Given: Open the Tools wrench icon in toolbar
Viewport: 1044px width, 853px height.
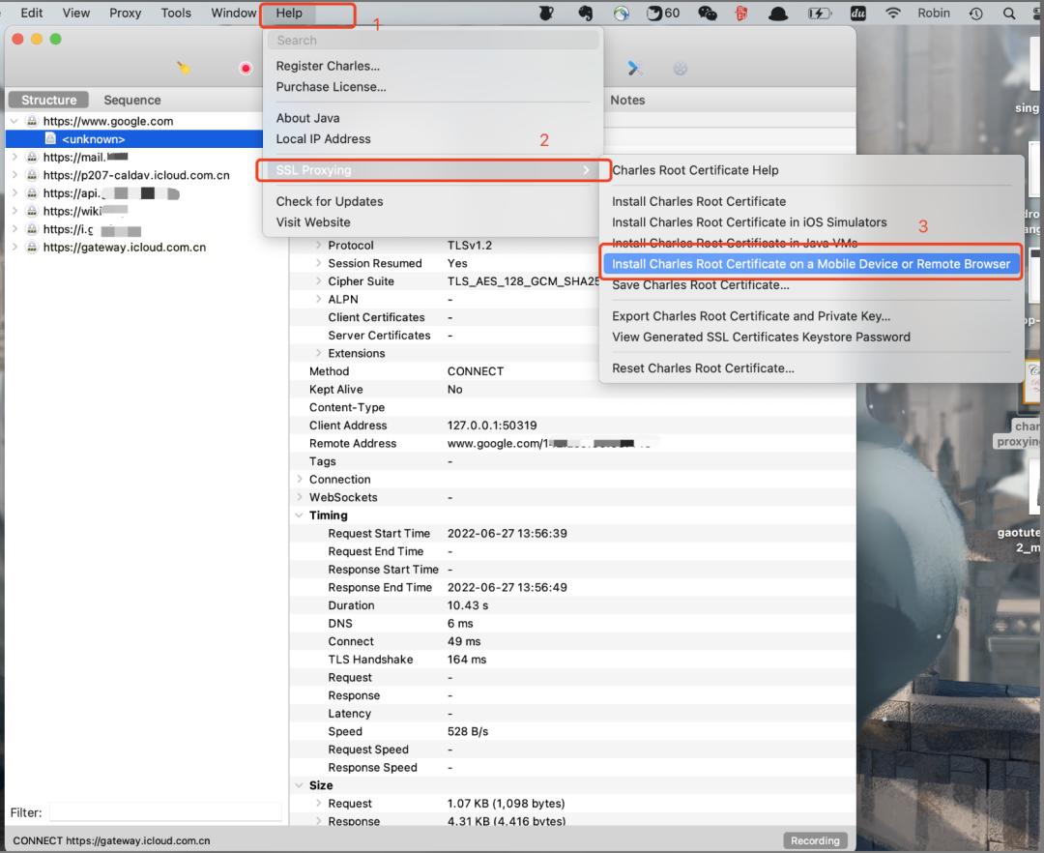Looking at the screenshot, I should coord(635,68).
